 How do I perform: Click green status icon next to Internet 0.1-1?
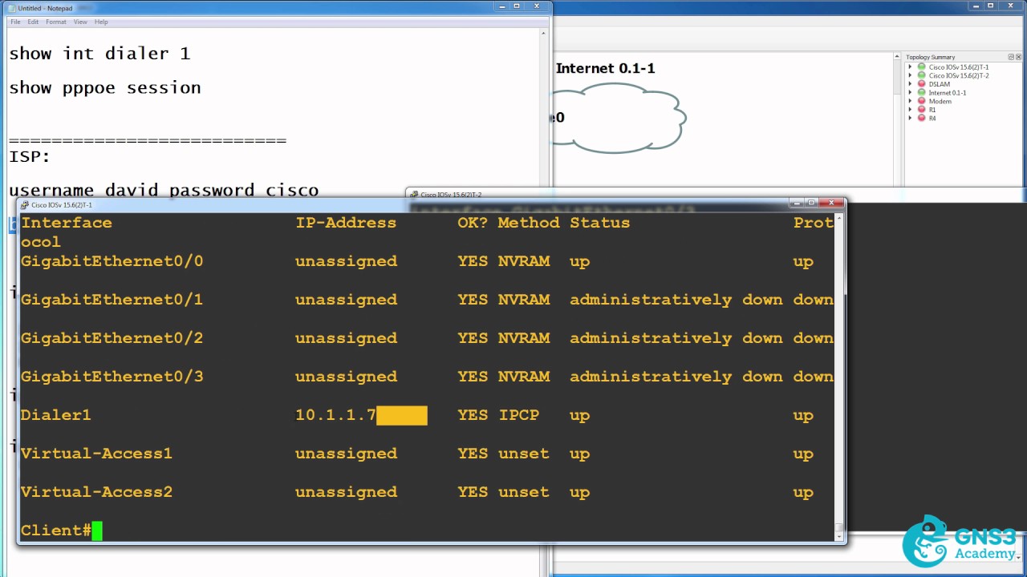coord(921,93)
